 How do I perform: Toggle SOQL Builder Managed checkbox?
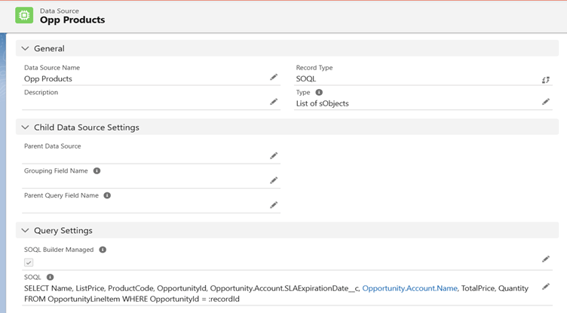[x=29, y=262]
